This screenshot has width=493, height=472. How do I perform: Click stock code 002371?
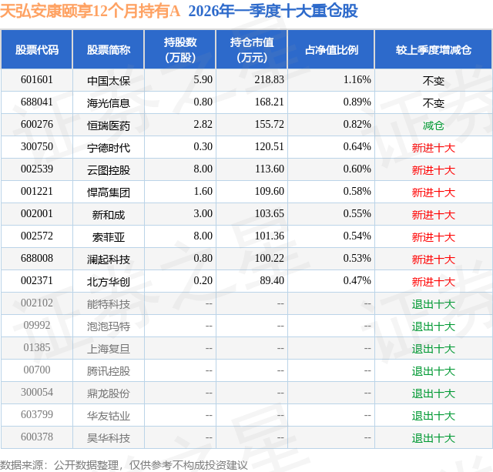coord(37,280)
